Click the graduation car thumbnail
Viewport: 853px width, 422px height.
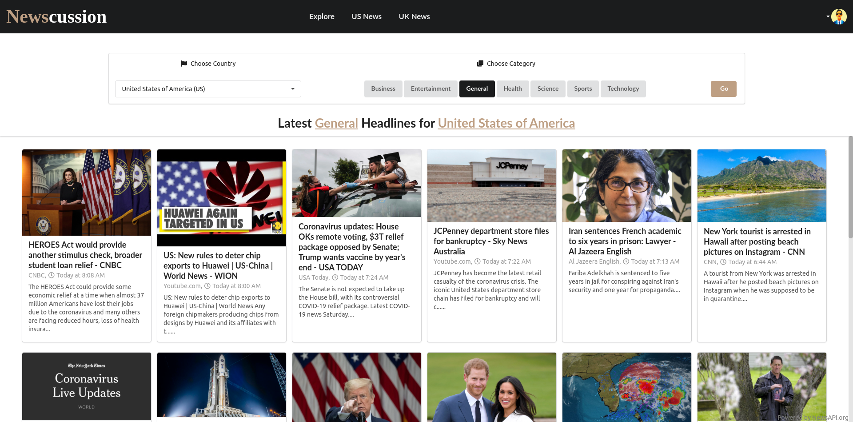click(357, 183)
